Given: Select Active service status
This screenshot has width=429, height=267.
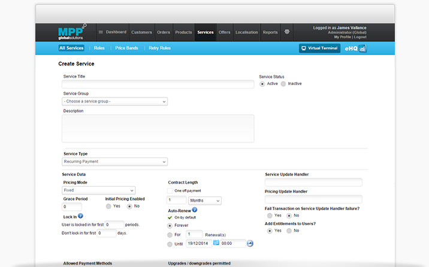Looking at the screenshot, I should coord(262,84).
